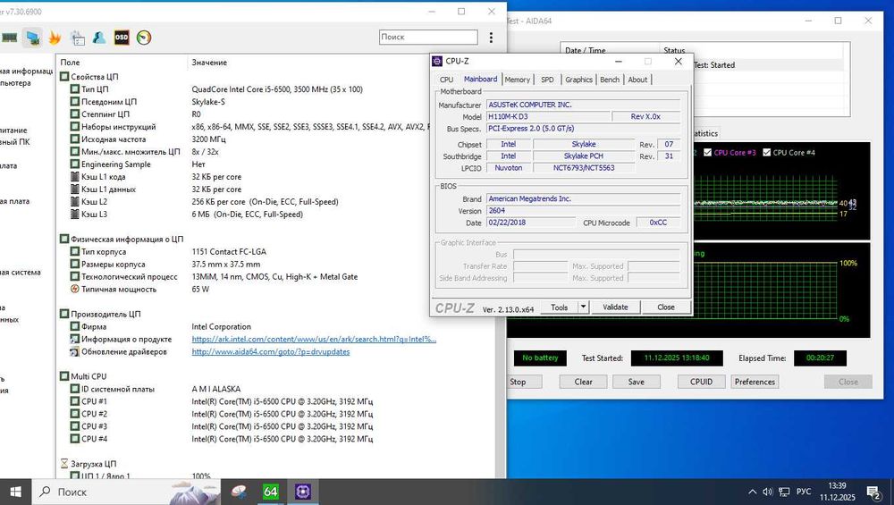Image resolution: width=894 pixels, height=505 pixels.
Task: Click the ASUSTeK COMPUTER INC. manufacturer field
Action: coord(583,105)
